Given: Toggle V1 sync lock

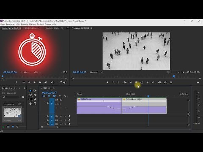Looking at the screenshot, I should pos(57,100).
